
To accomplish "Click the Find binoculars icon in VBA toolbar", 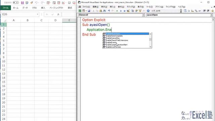I will pyautogui.click(x=104, y=11).
